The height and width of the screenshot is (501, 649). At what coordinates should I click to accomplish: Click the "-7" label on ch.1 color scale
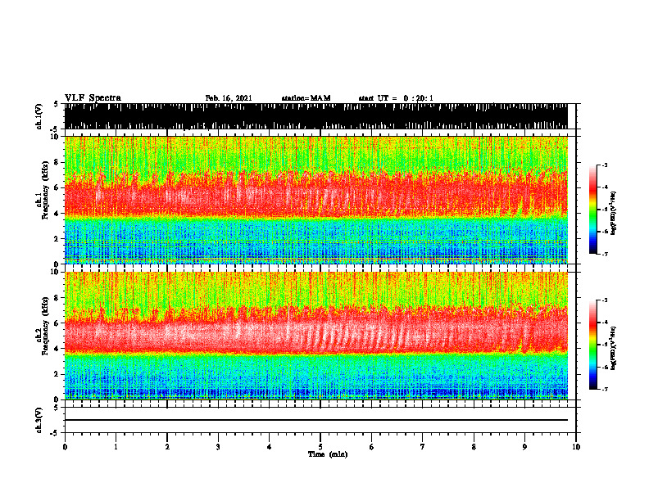pyautogui.click(x=604, y=254)
